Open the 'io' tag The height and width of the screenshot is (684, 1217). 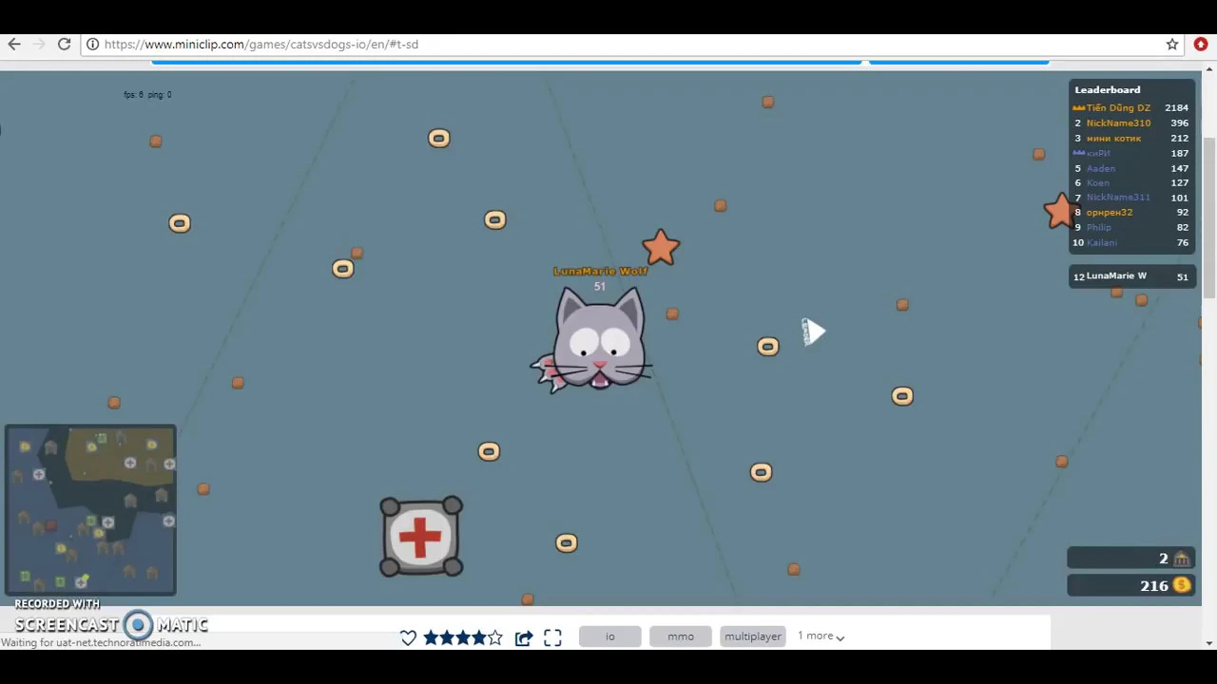tap(610, 636)
